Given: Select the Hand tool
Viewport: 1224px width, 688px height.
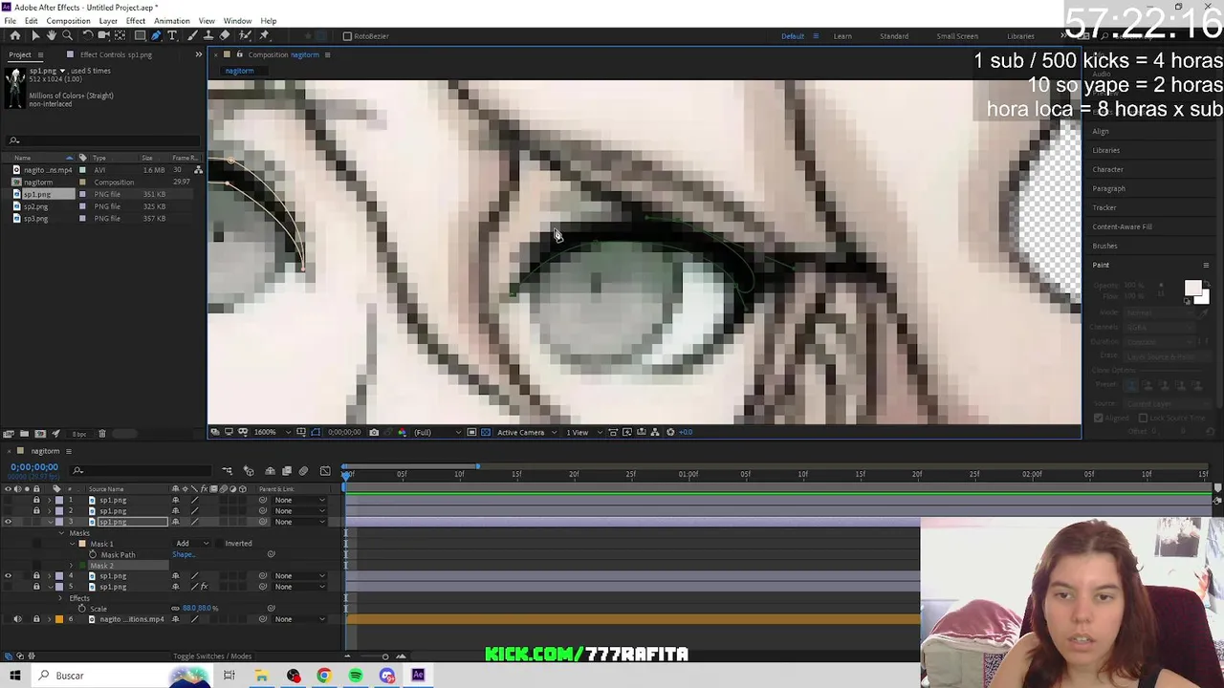Looking at the screenshot, I should (x=52, y=35).
